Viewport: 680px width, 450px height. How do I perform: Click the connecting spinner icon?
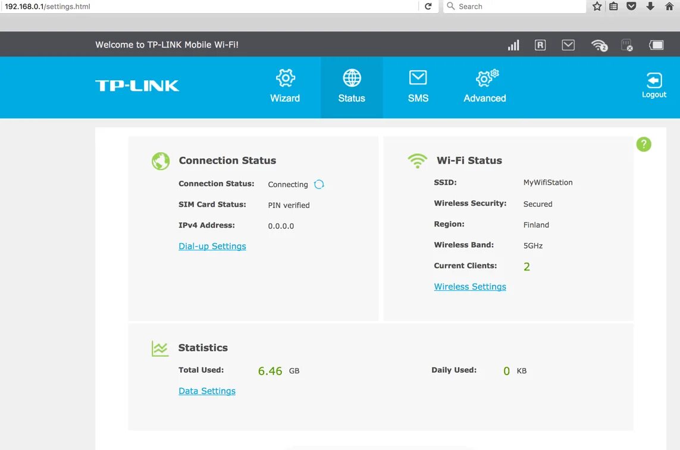click(x=319, y=184)
